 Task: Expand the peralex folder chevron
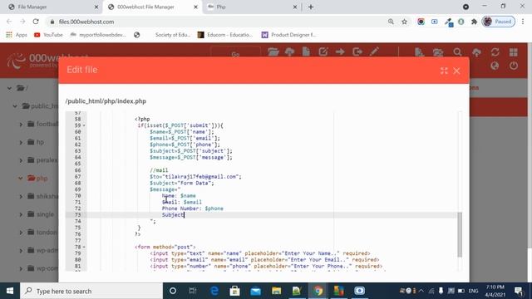click(21, 160)
